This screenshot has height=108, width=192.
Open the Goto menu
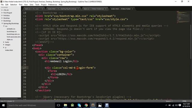coord(31,5)
